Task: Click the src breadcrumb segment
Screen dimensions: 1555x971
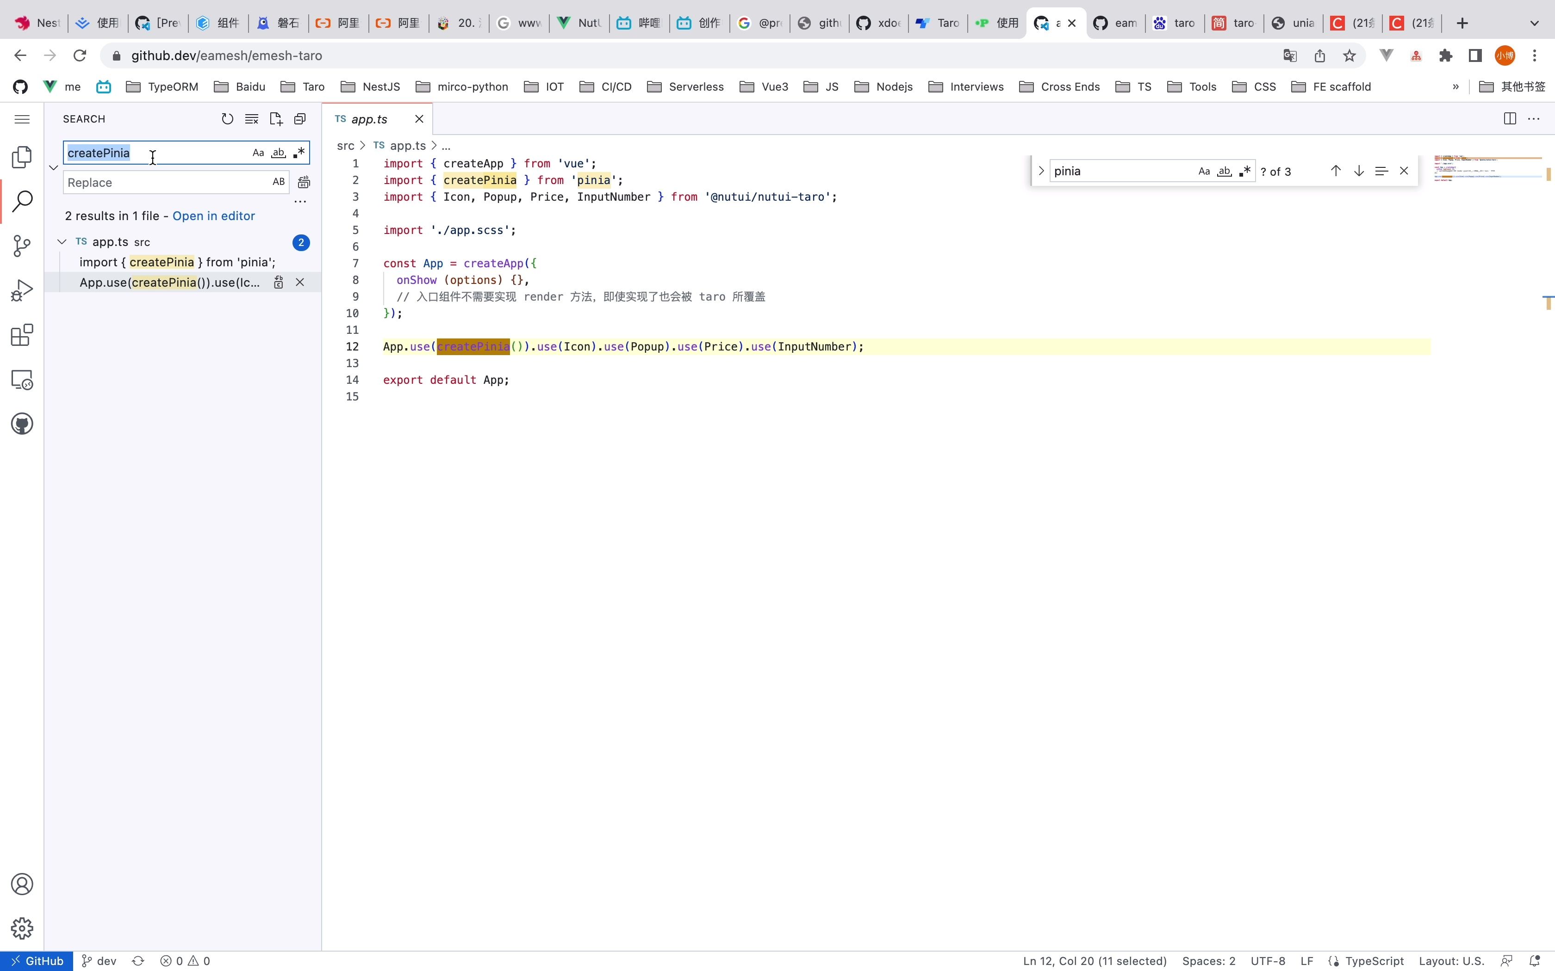Action: [x=346, y=146]
